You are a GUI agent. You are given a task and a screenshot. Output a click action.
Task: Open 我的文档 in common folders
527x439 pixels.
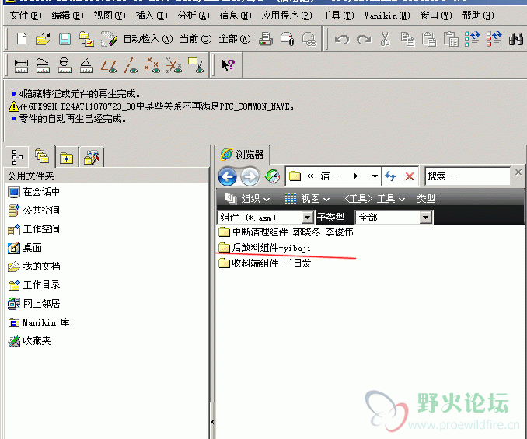34,267
